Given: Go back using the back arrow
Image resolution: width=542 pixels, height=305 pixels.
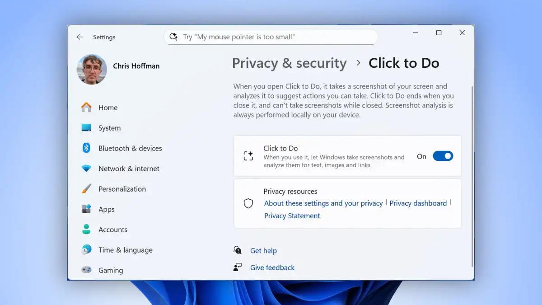Looking at the screenshot, I should (80, 37).
